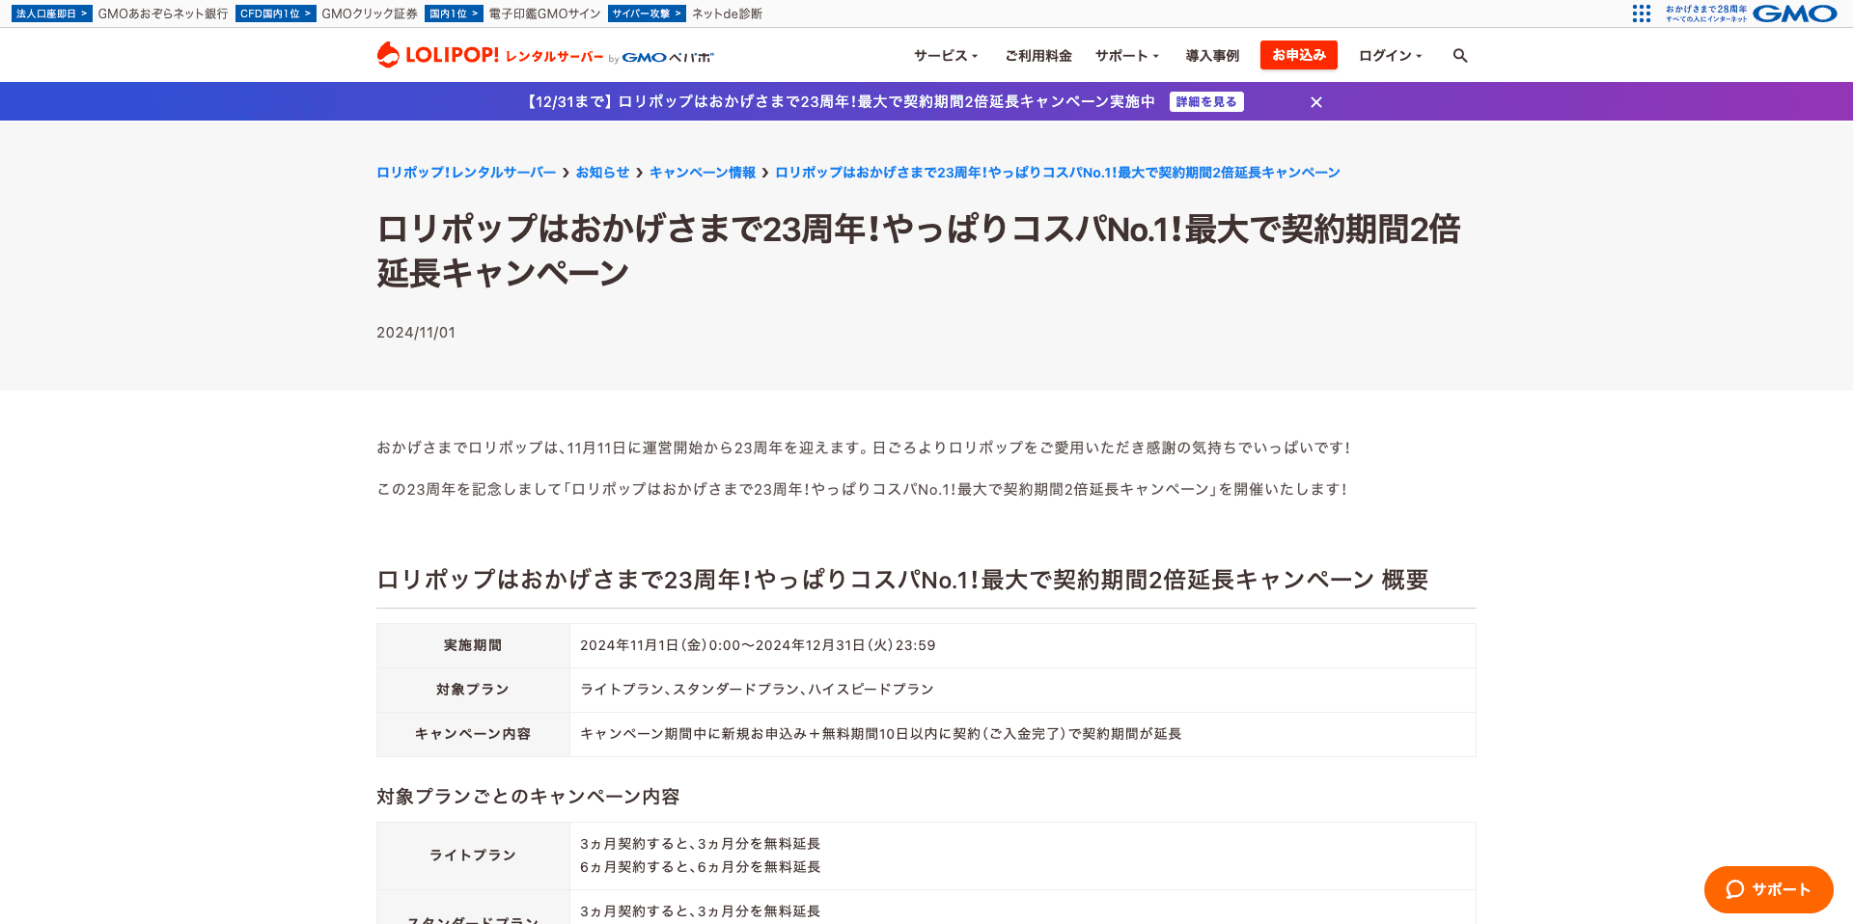This screenshot has height=924, width=1853.
Task: Open the 導入事例 navigation item
Action: tap(1212, 56)
